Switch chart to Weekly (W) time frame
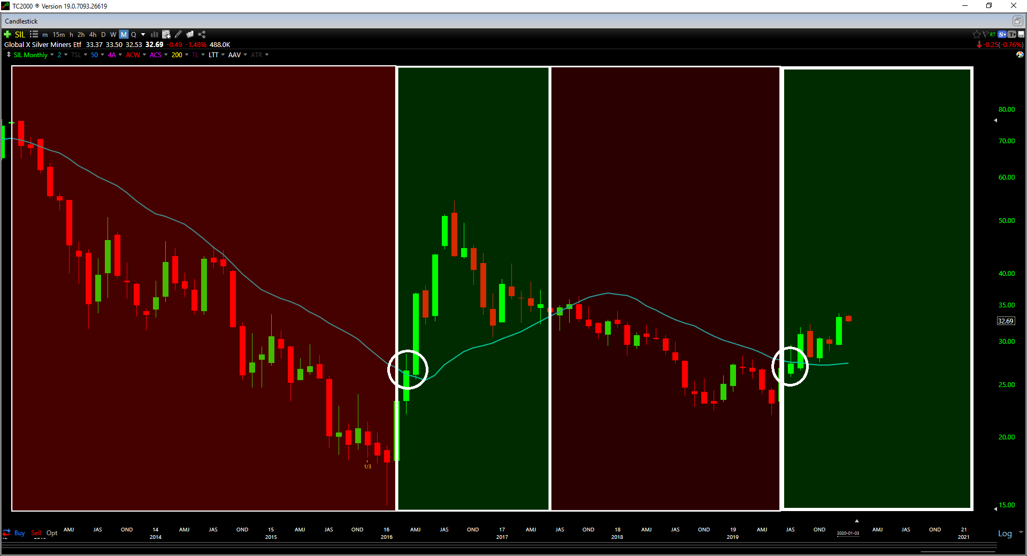This screenshot has height=556, width=1027. [113, 34]
